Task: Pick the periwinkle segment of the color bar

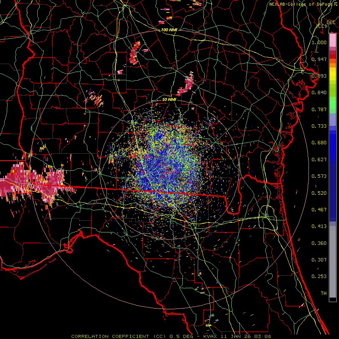Action: coord(333,119)
